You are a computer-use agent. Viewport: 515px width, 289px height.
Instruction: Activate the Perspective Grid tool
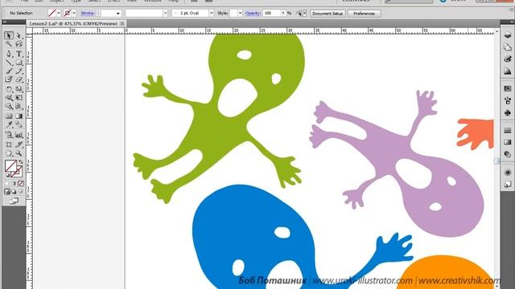pos(19,107)
